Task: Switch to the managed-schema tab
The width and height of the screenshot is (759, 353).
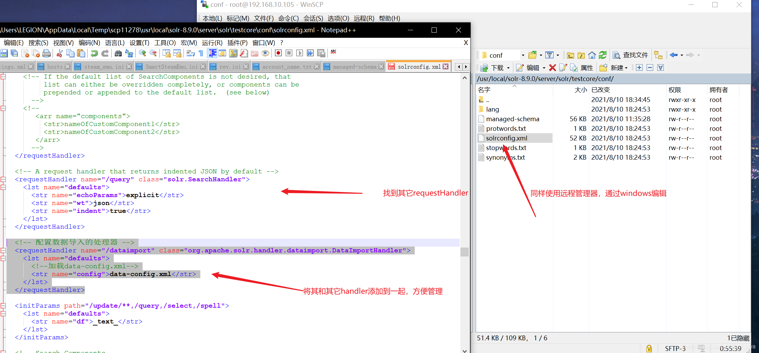Action: 354,67
